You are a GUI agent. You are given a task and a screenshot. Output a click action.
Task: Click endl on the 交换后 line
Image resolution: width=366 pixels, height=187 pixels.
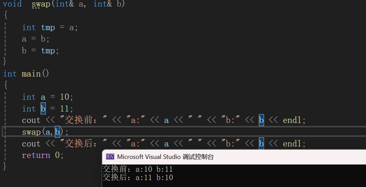coord(292,143)
